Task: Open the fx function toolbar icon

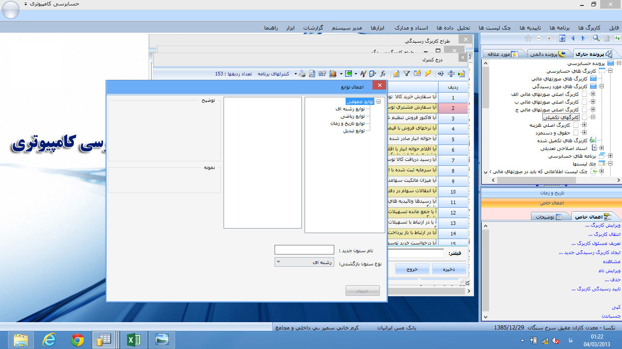Action: point(383,74)
